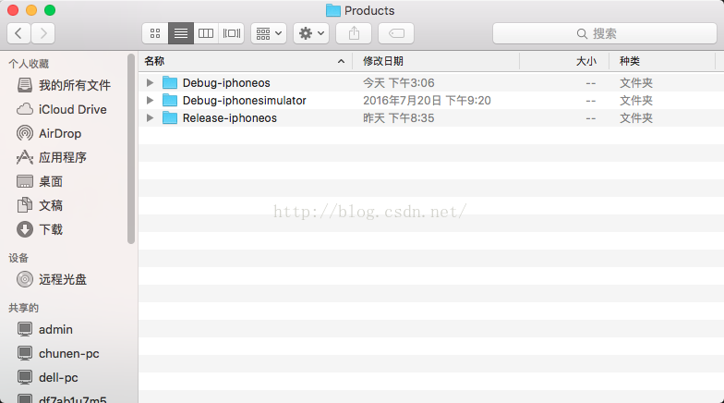Click the iCloud Drive cloud icon

pos(25,109)
